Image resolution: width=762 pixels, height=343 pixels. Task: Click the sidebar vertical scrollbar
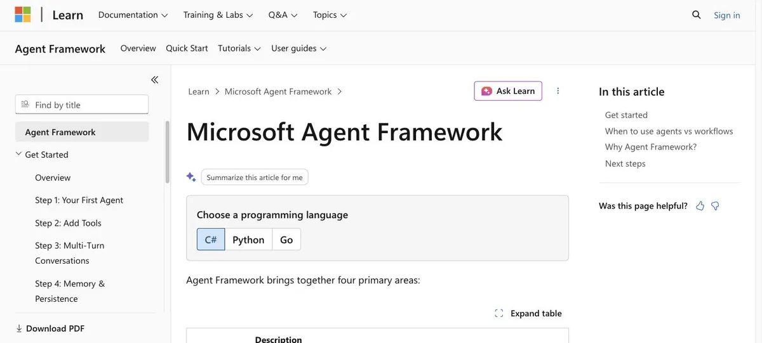tap(168, 152)
